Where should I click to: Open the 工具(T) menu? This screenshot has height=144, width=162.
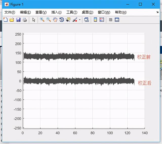click(72, 12)
